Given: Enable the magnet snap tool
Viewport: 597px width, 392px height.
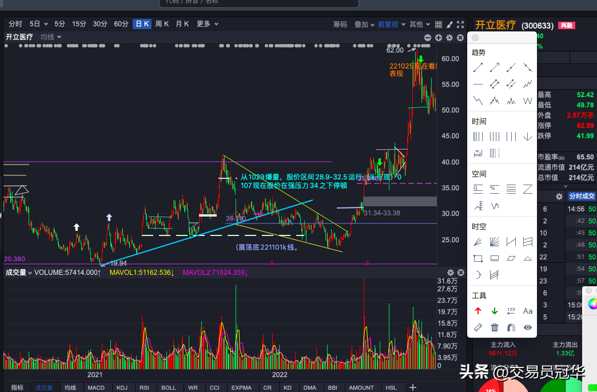Looking at the screenshot, I should click(x=511, y=327).
